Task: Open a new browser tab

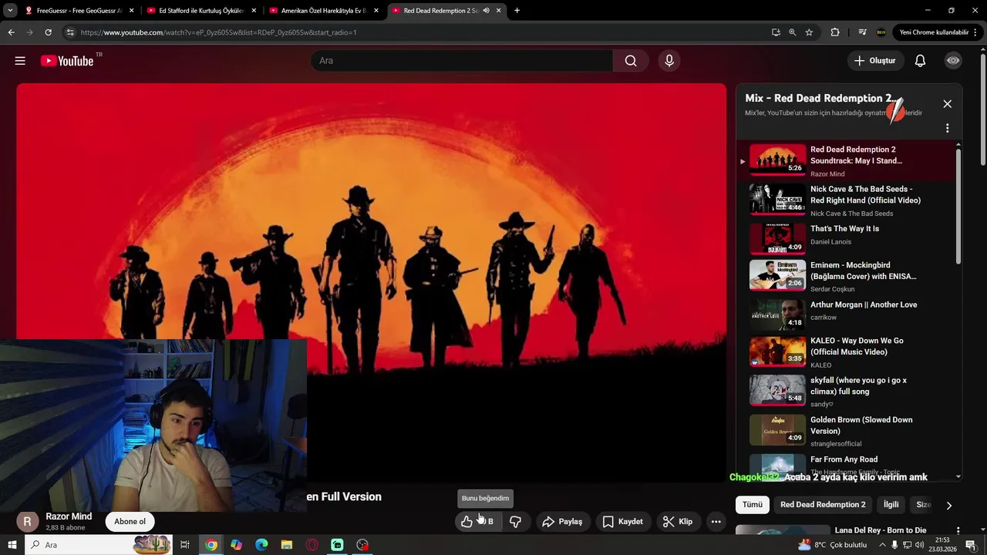Action: pyautogui.click(x=517, y=11)
